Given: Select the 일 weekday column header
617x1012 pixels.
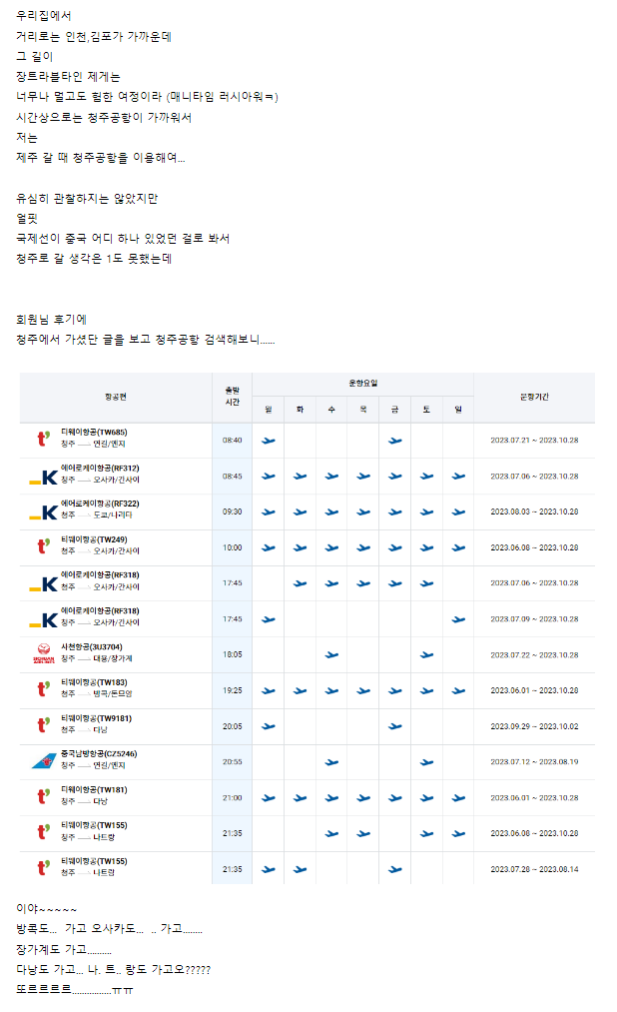Looking at the screenshot, I should [x=458, y=410].
